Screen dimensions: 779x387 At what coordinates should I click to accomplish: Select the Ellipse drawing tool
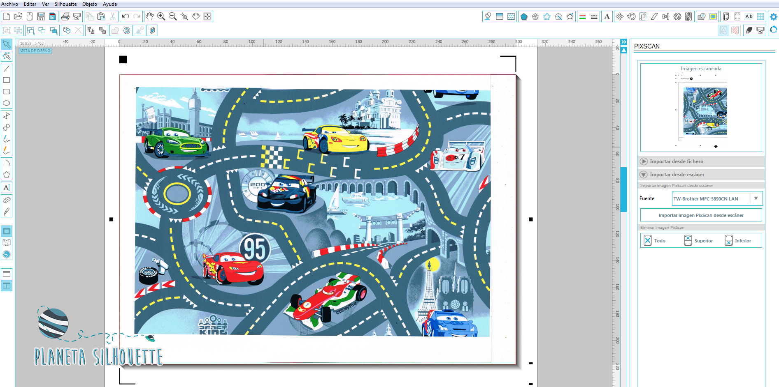[7, 103]
